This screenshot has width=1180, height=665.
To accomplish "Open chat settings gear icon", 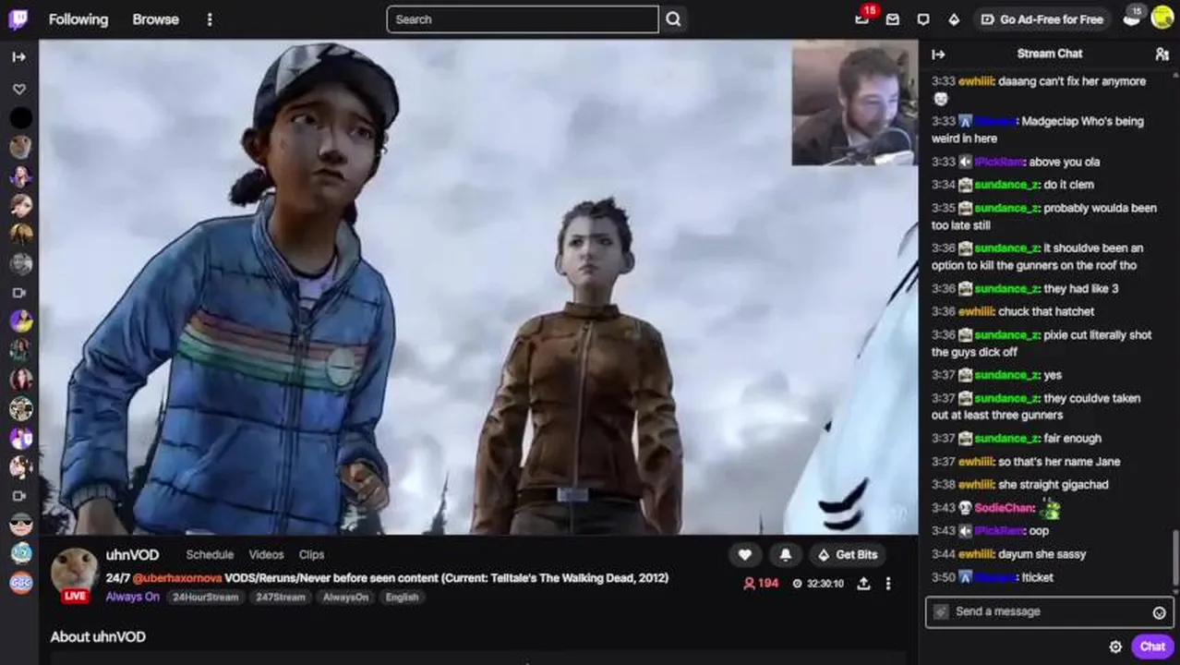I will 1115,647.
